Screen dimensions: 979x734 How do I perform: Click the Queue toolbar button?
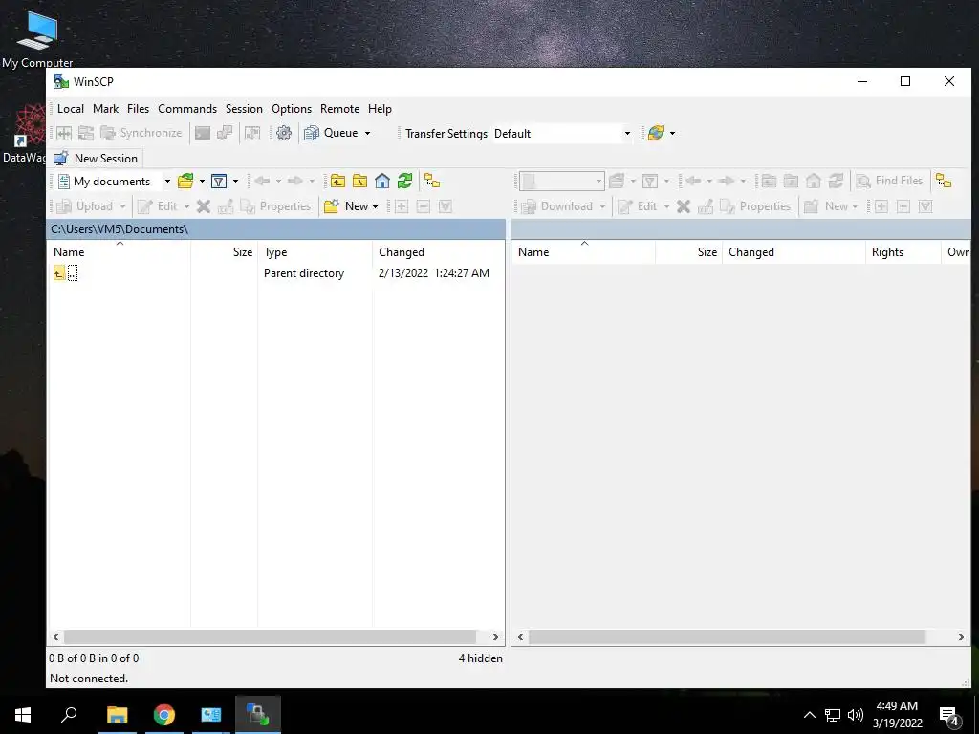coord(332,133)
